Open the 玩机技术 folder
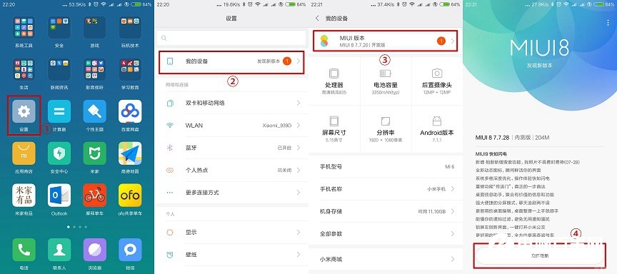The height and width of the screenshot is (274, 617). coord(130,28)
